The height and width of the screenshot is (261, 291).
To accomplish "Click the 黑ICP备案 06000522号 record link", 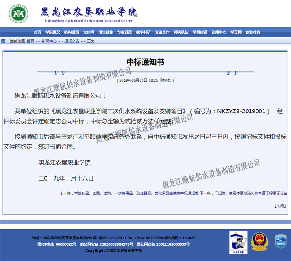I will [x=57, y=244].
